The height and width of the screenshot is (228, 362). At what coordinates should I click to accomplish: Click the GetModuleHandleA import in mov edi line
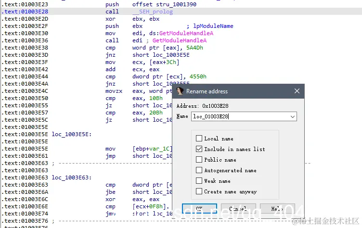tap(186, 33)
